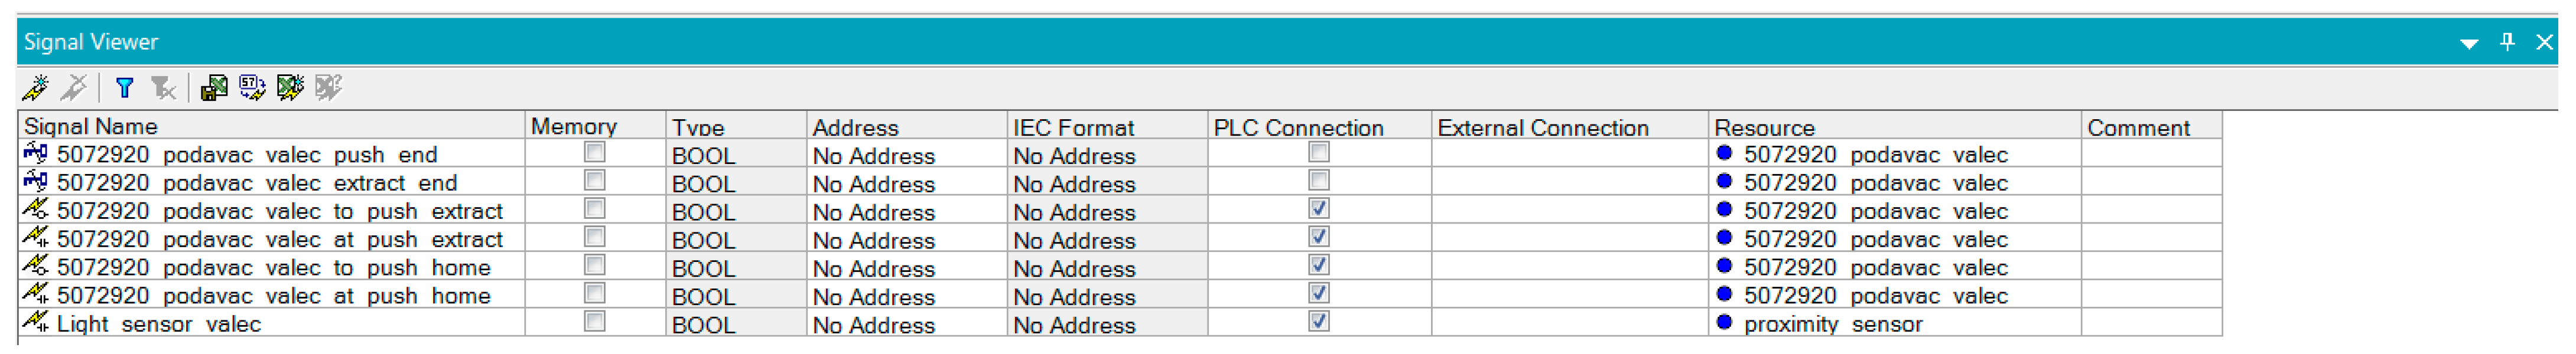Check PLC Connection for extract end signal
2576x354 pixels.
coord(1319,180)
